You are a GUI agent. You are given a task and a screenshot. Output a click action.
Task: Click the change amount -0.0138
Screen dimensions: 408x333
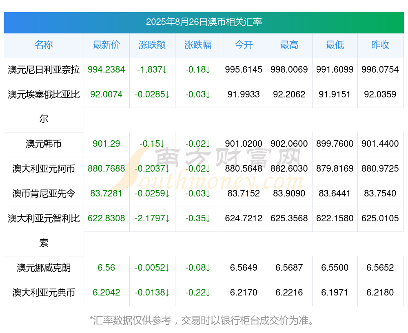point(152,293)
